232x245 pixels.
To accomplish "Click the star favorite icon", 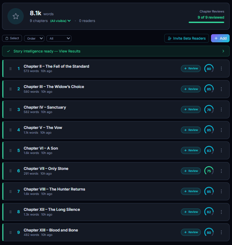I will [x=16, y=16].
